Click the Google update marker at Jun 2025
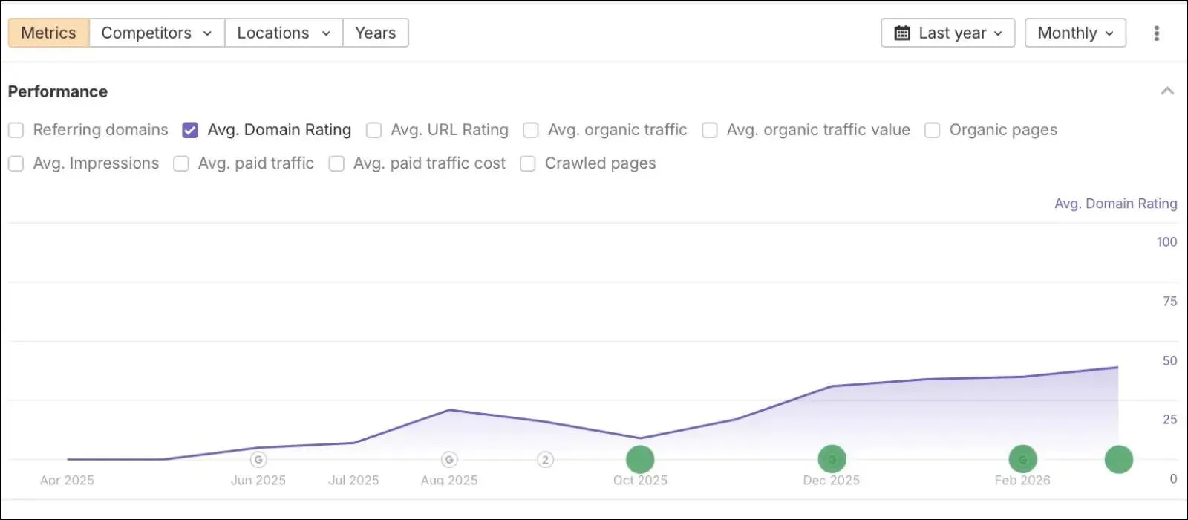 click(x=258, y=460)
